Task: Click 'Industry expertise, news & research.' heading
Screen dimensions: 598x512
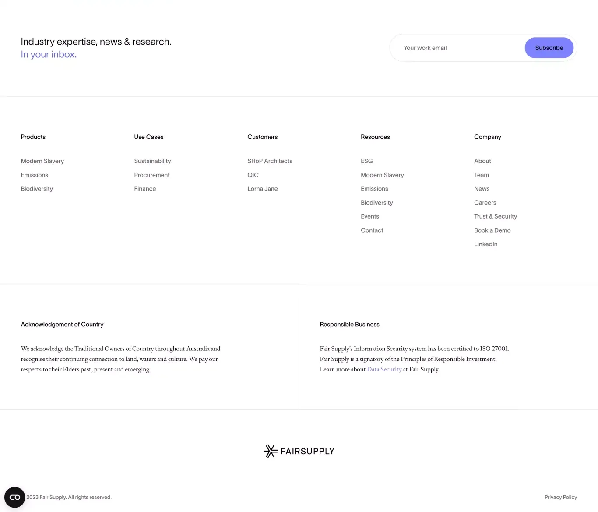Action: (x=96, y=42)
